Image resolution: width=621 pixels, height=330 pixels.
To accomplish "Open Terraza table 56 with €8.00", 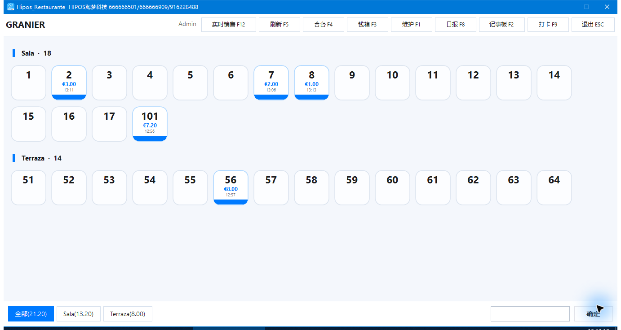I will click(x=231, y=187).
